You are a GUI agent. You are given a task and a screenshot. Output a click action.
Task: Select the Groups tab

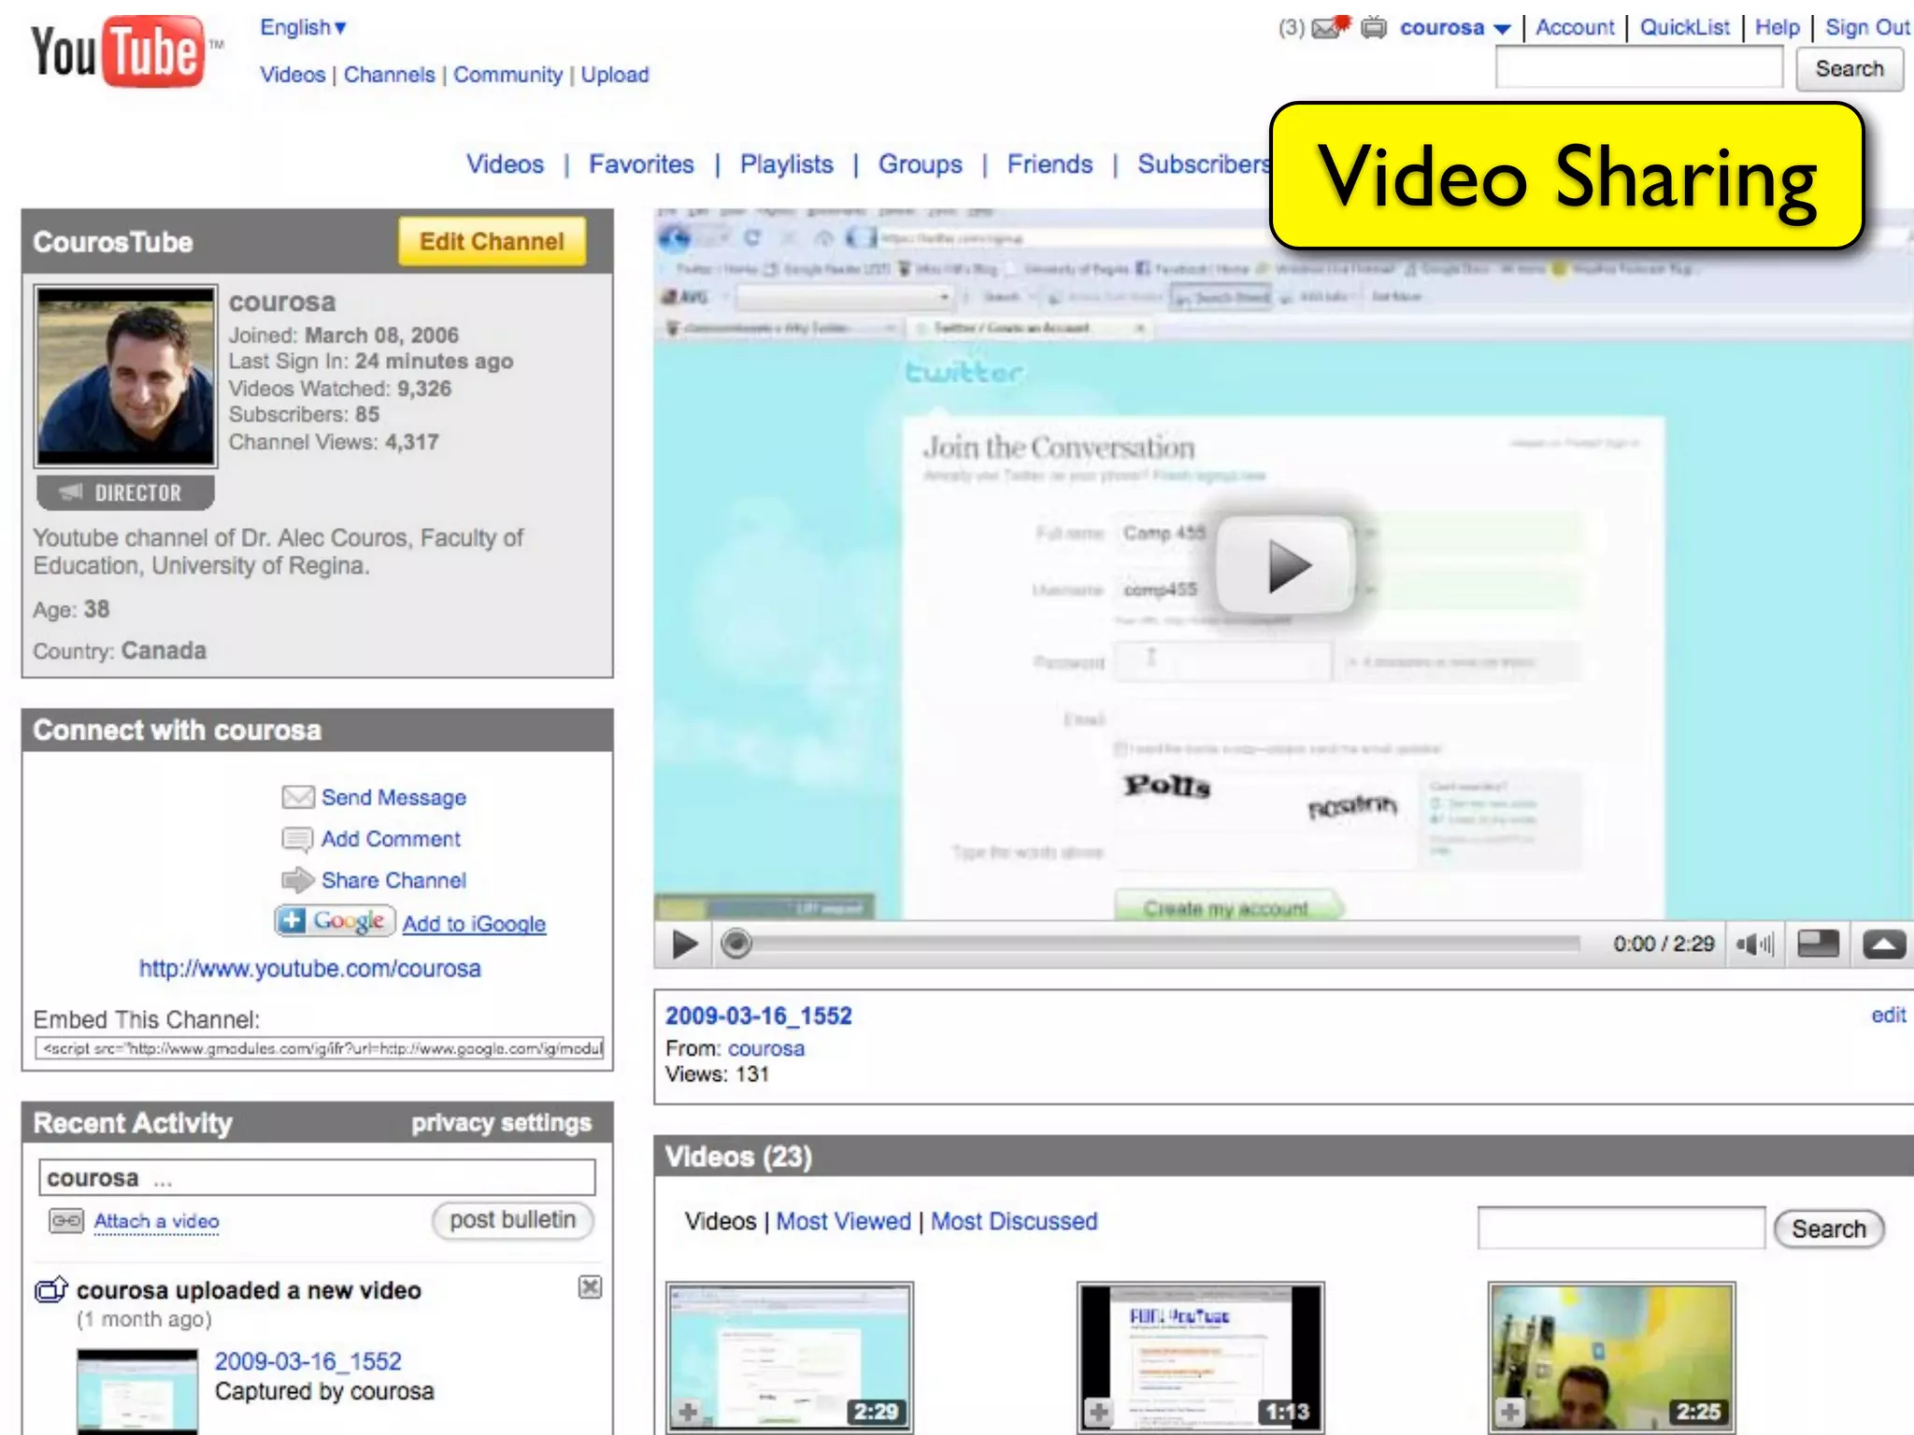pos(920,164)
